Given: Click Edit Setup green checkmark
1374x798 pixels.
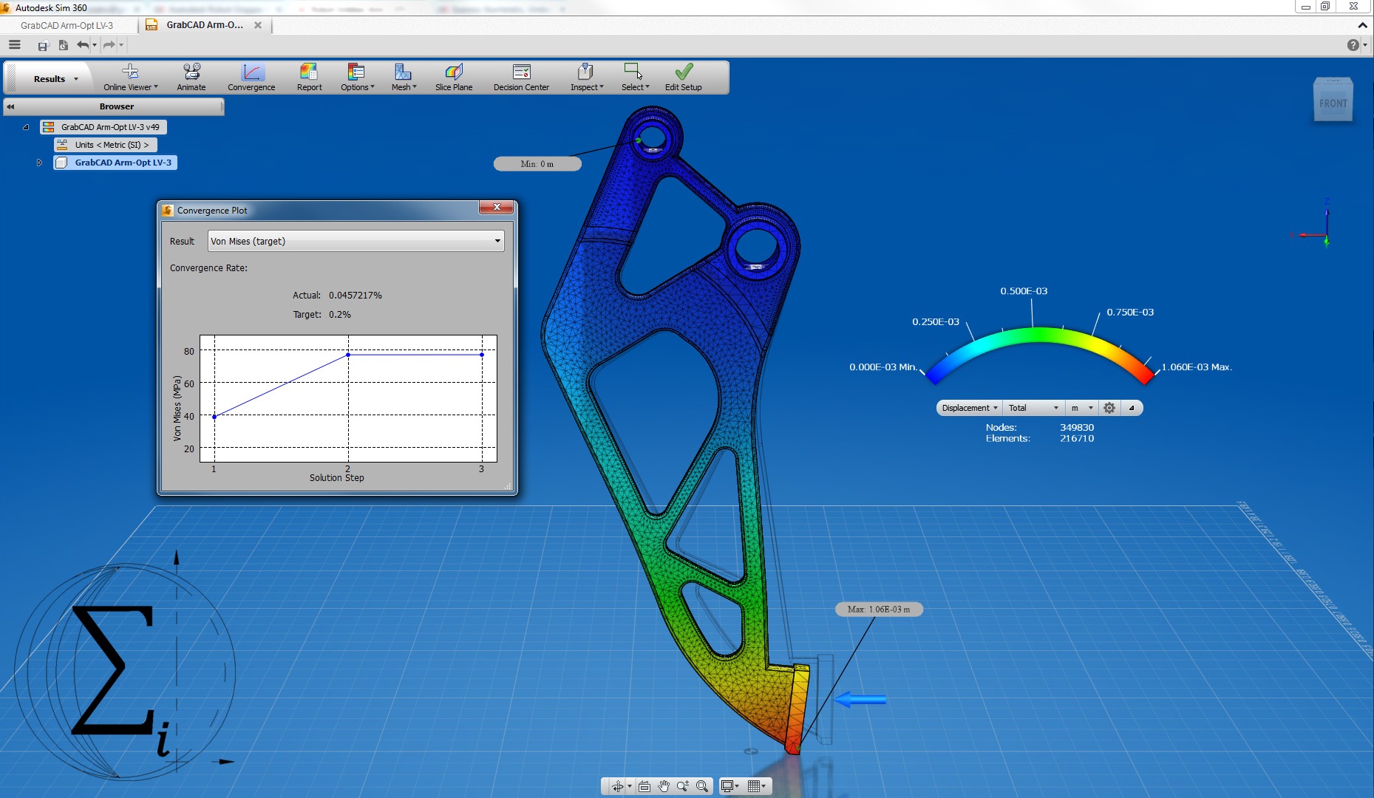Looking at the screenshot, I should click(x=683, y=78).
